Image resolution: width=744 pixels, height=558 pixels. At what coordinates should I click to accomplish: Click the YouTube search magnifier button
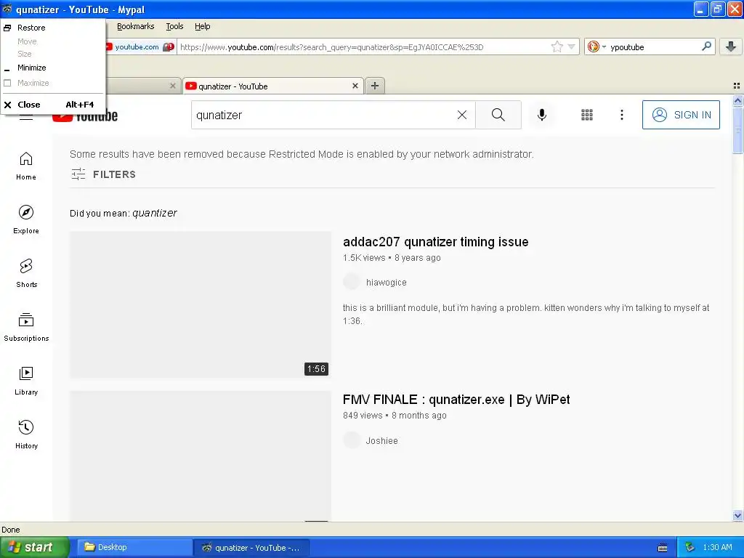click(498, 115)
